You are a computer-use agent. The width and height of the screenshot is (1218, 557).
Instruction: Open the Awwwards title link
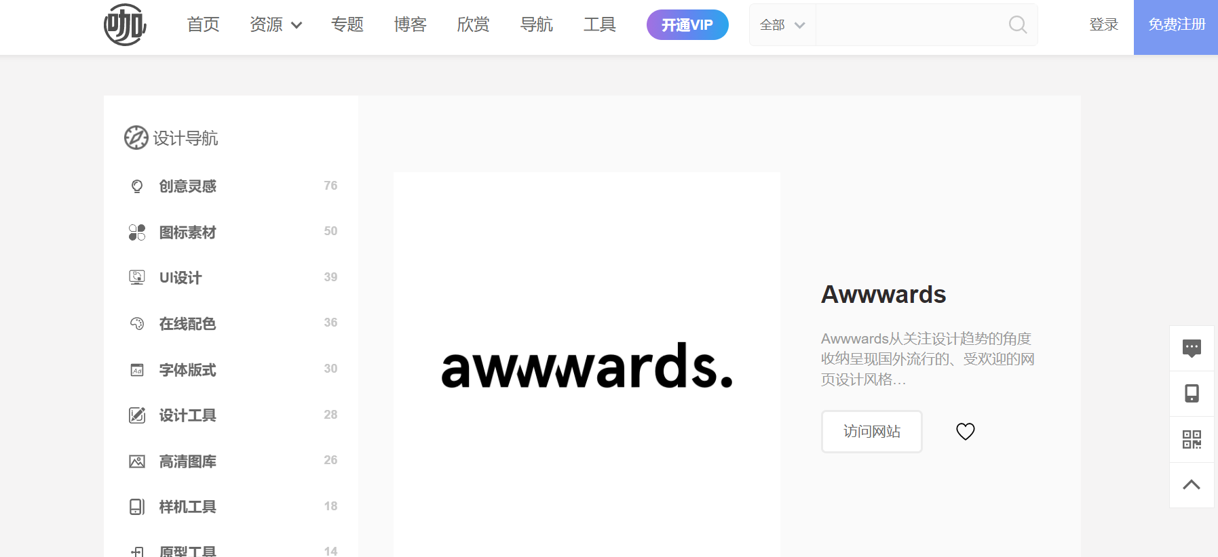[x=883, y=295]
